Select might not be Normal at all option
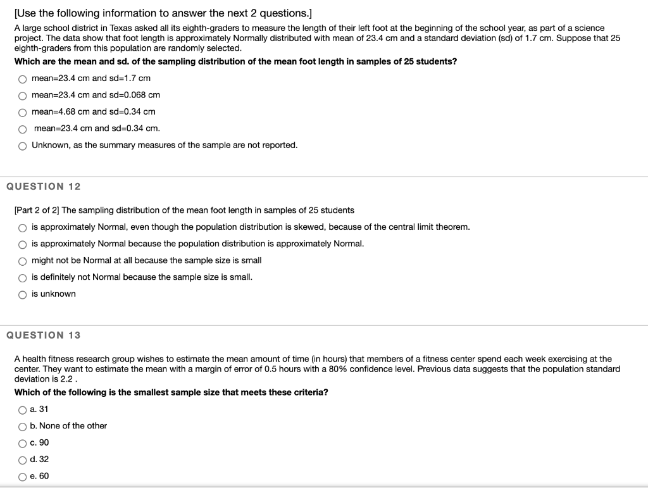The height and width of the screenshot is (488, 648). click(23, 260)
